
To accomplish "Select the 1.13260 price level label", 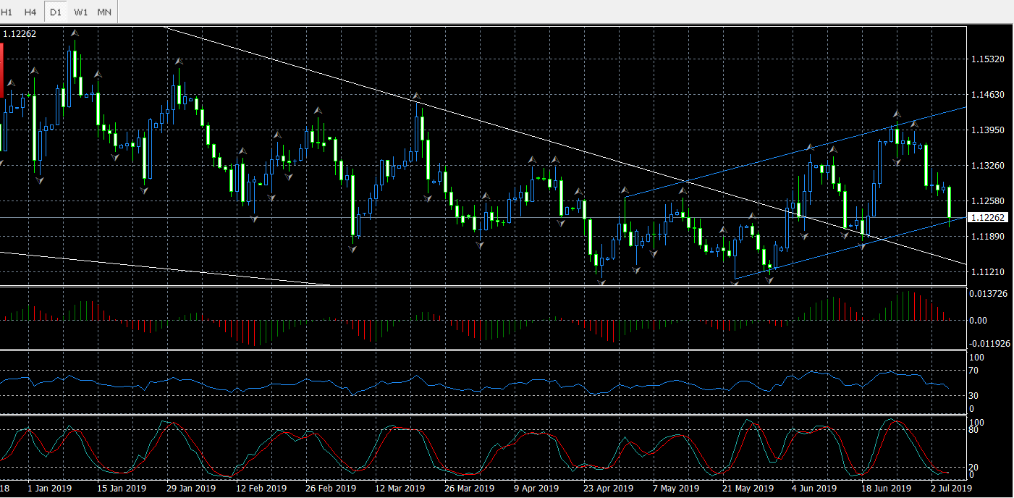I will pos(989,165).
